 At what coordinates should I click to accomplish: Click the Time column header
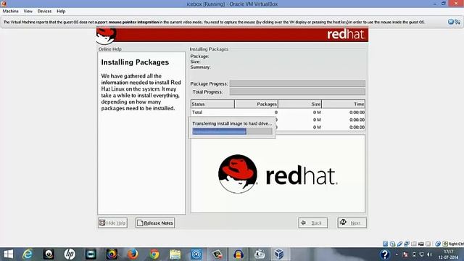coord(344,104)
